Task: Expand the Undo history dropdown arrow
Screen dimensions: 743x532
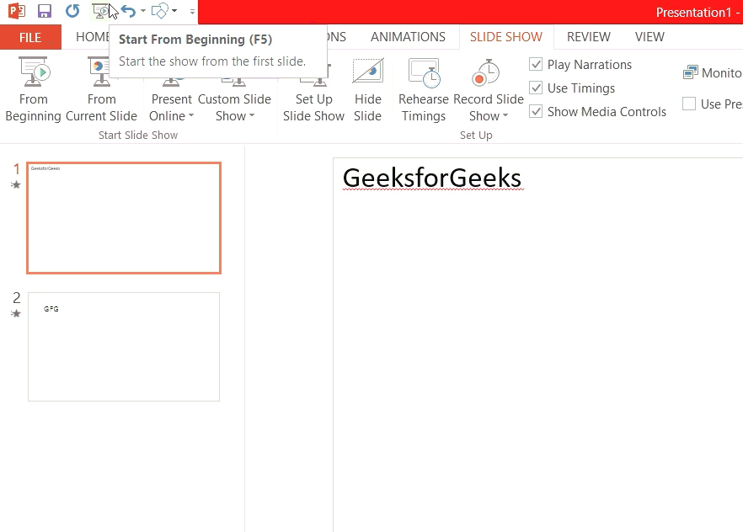Action: tap(143, 10)
